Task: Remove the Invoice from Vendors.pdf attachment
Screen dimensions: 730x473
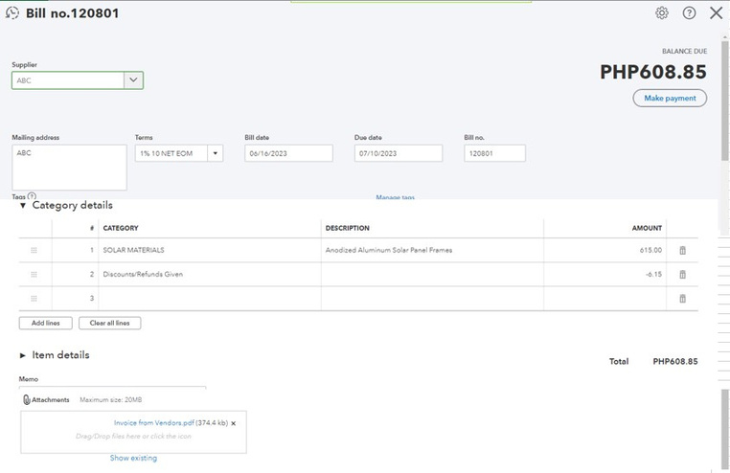Action: pos(233,423)
